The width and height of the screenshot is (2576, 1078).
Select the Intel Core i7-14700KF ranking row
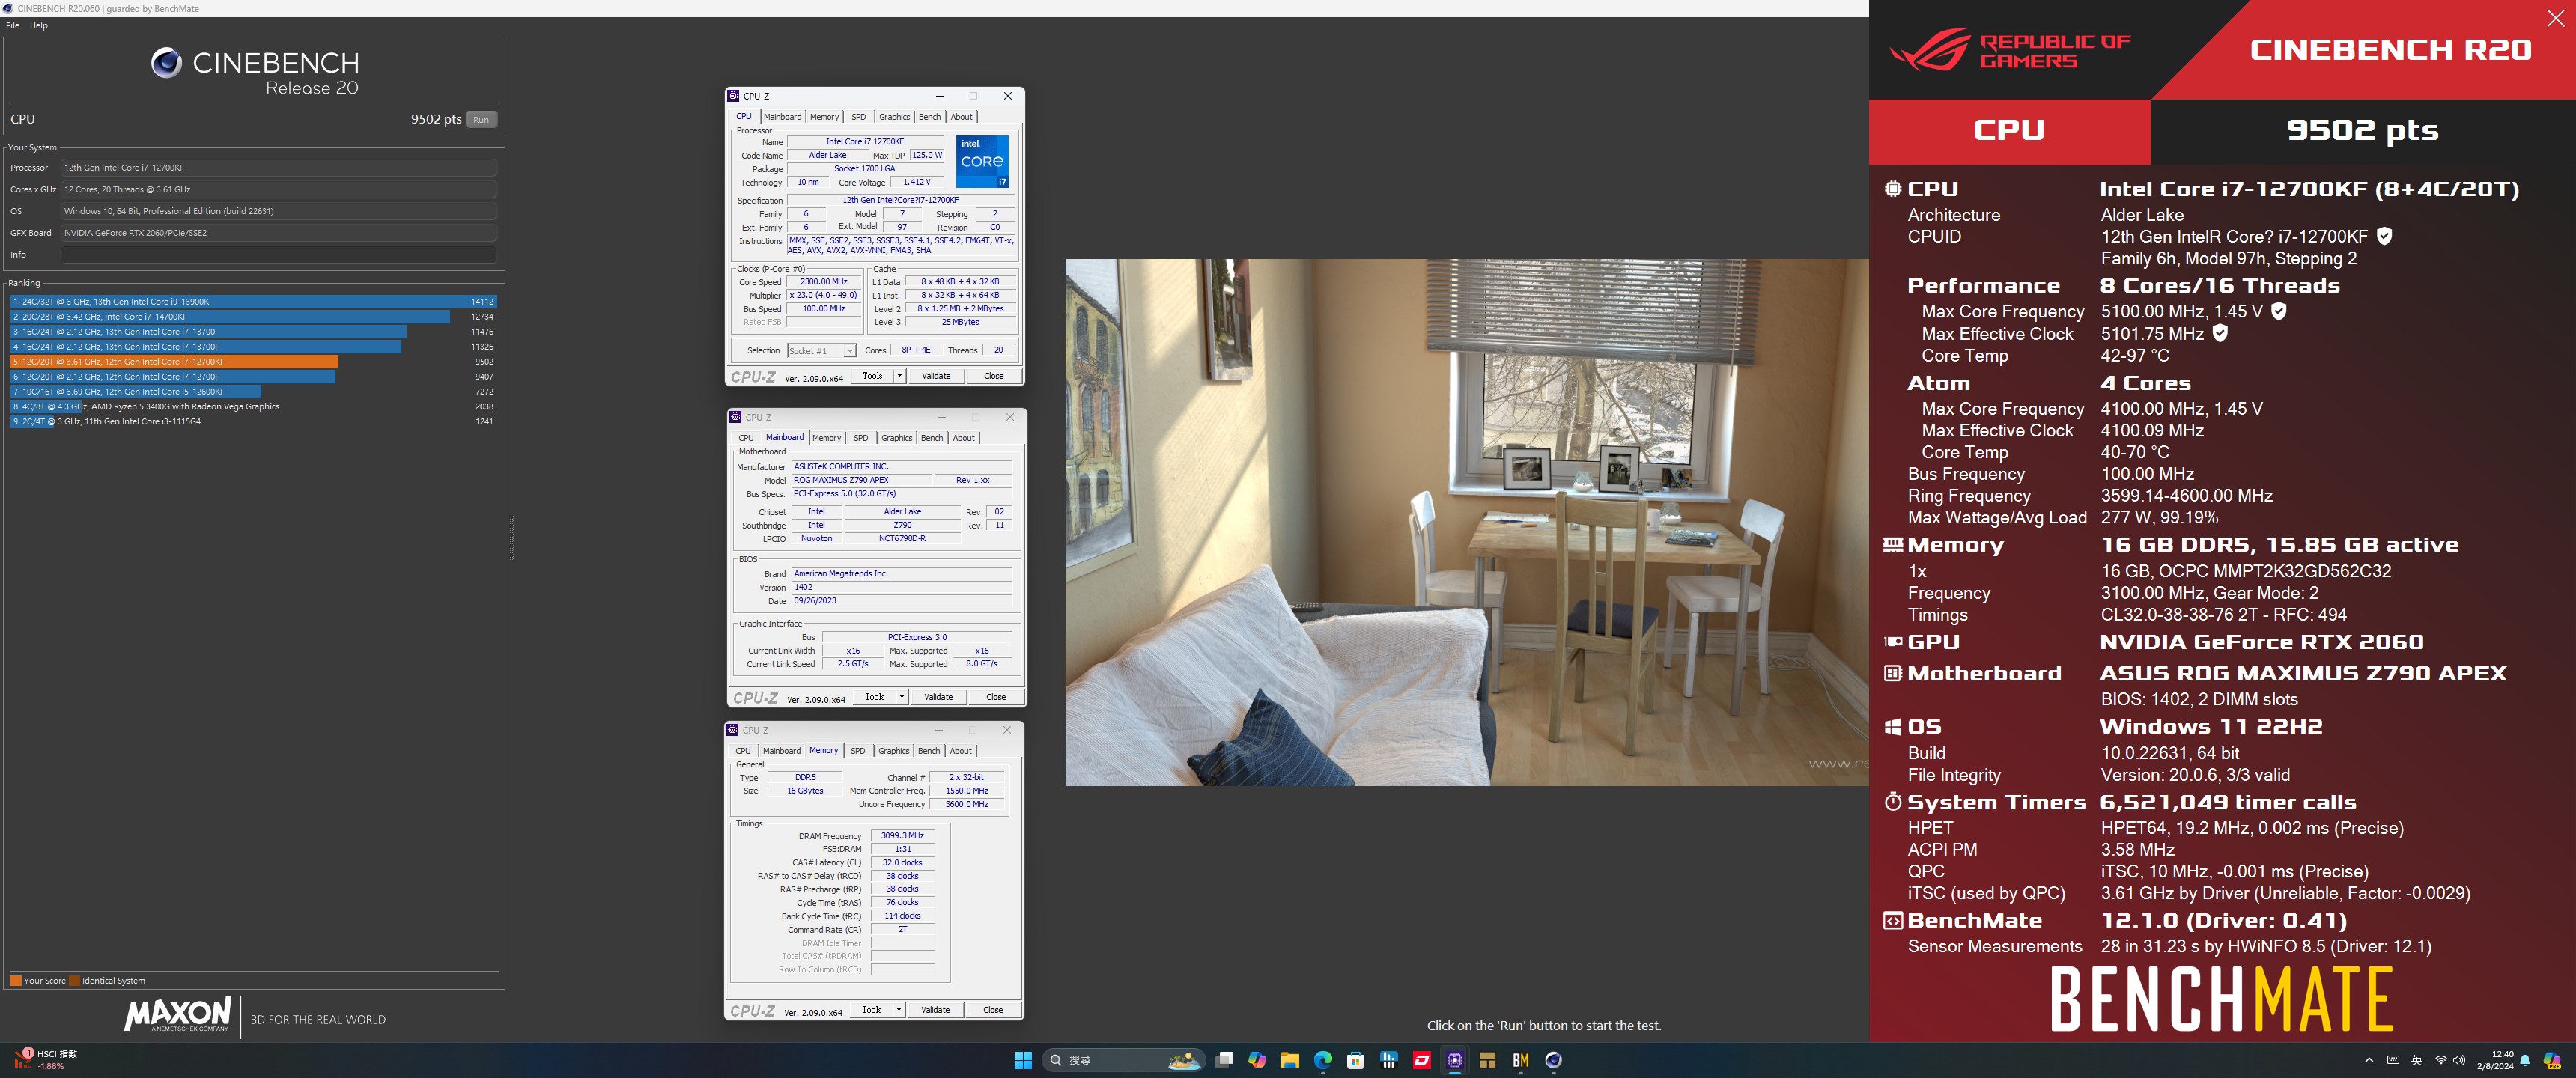coord(253,317)
